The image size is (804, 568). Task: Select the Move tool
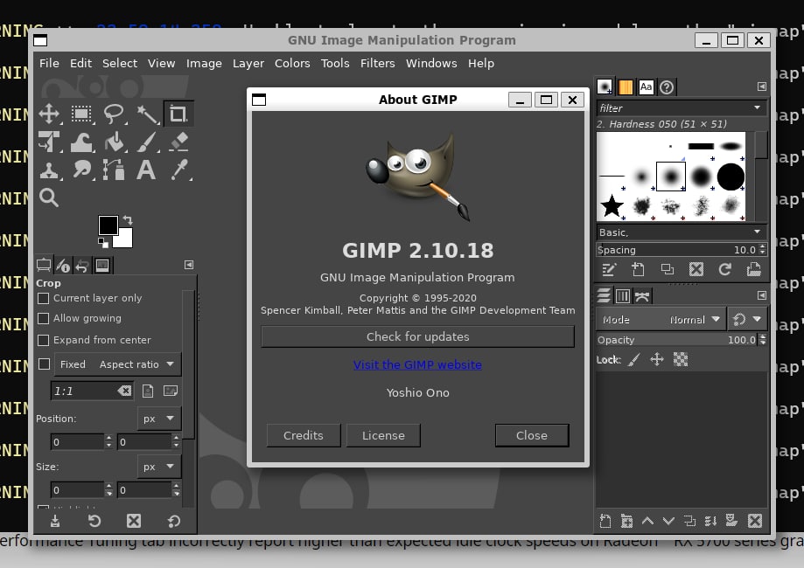tap(49, 114)
